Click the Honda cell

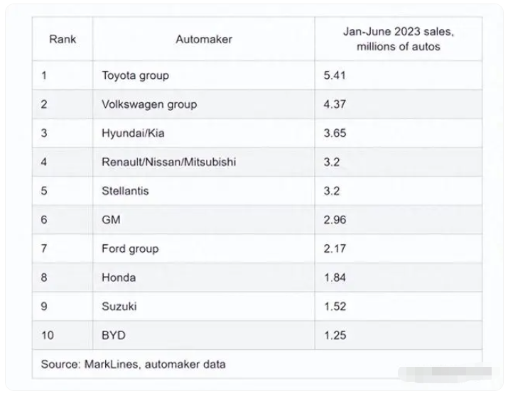(x=119, y=277)
